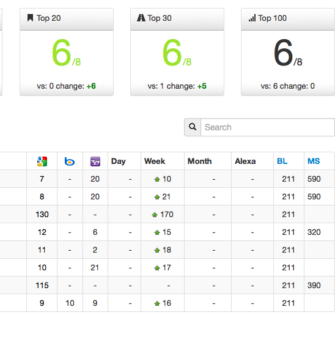Click the Month column header

199,161
